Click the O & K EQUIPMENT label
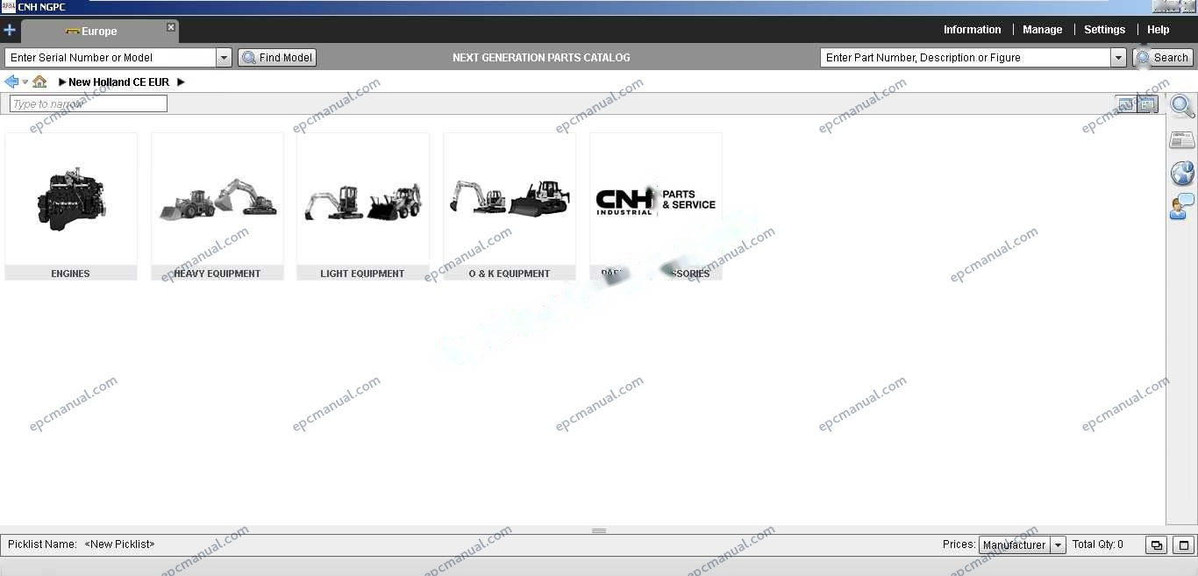1198x576 pixels. (510, 274)
